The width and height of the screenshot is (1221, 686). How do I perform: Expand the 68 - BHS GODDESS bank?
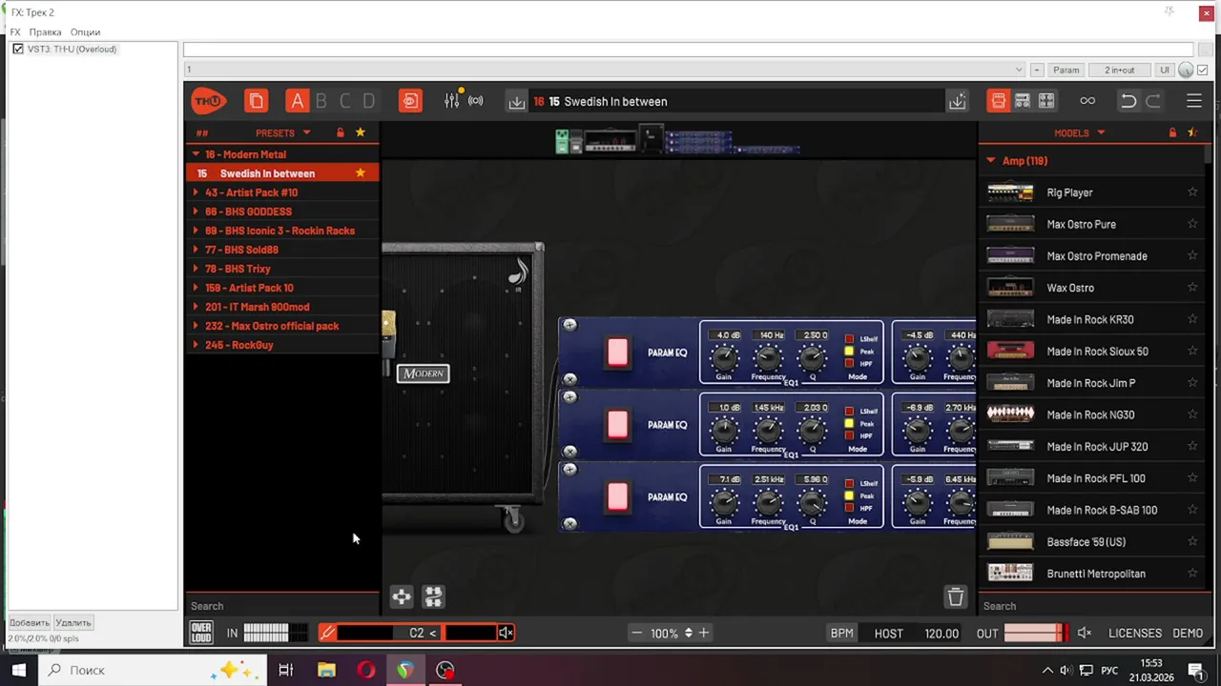click(x=197, y=212)
